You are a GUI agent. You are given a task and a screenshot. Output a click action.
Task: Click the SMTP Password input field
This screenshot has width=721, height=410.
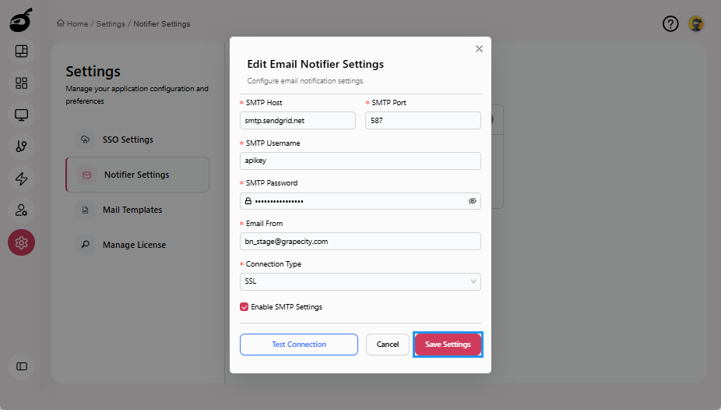(x=360, y=201)
